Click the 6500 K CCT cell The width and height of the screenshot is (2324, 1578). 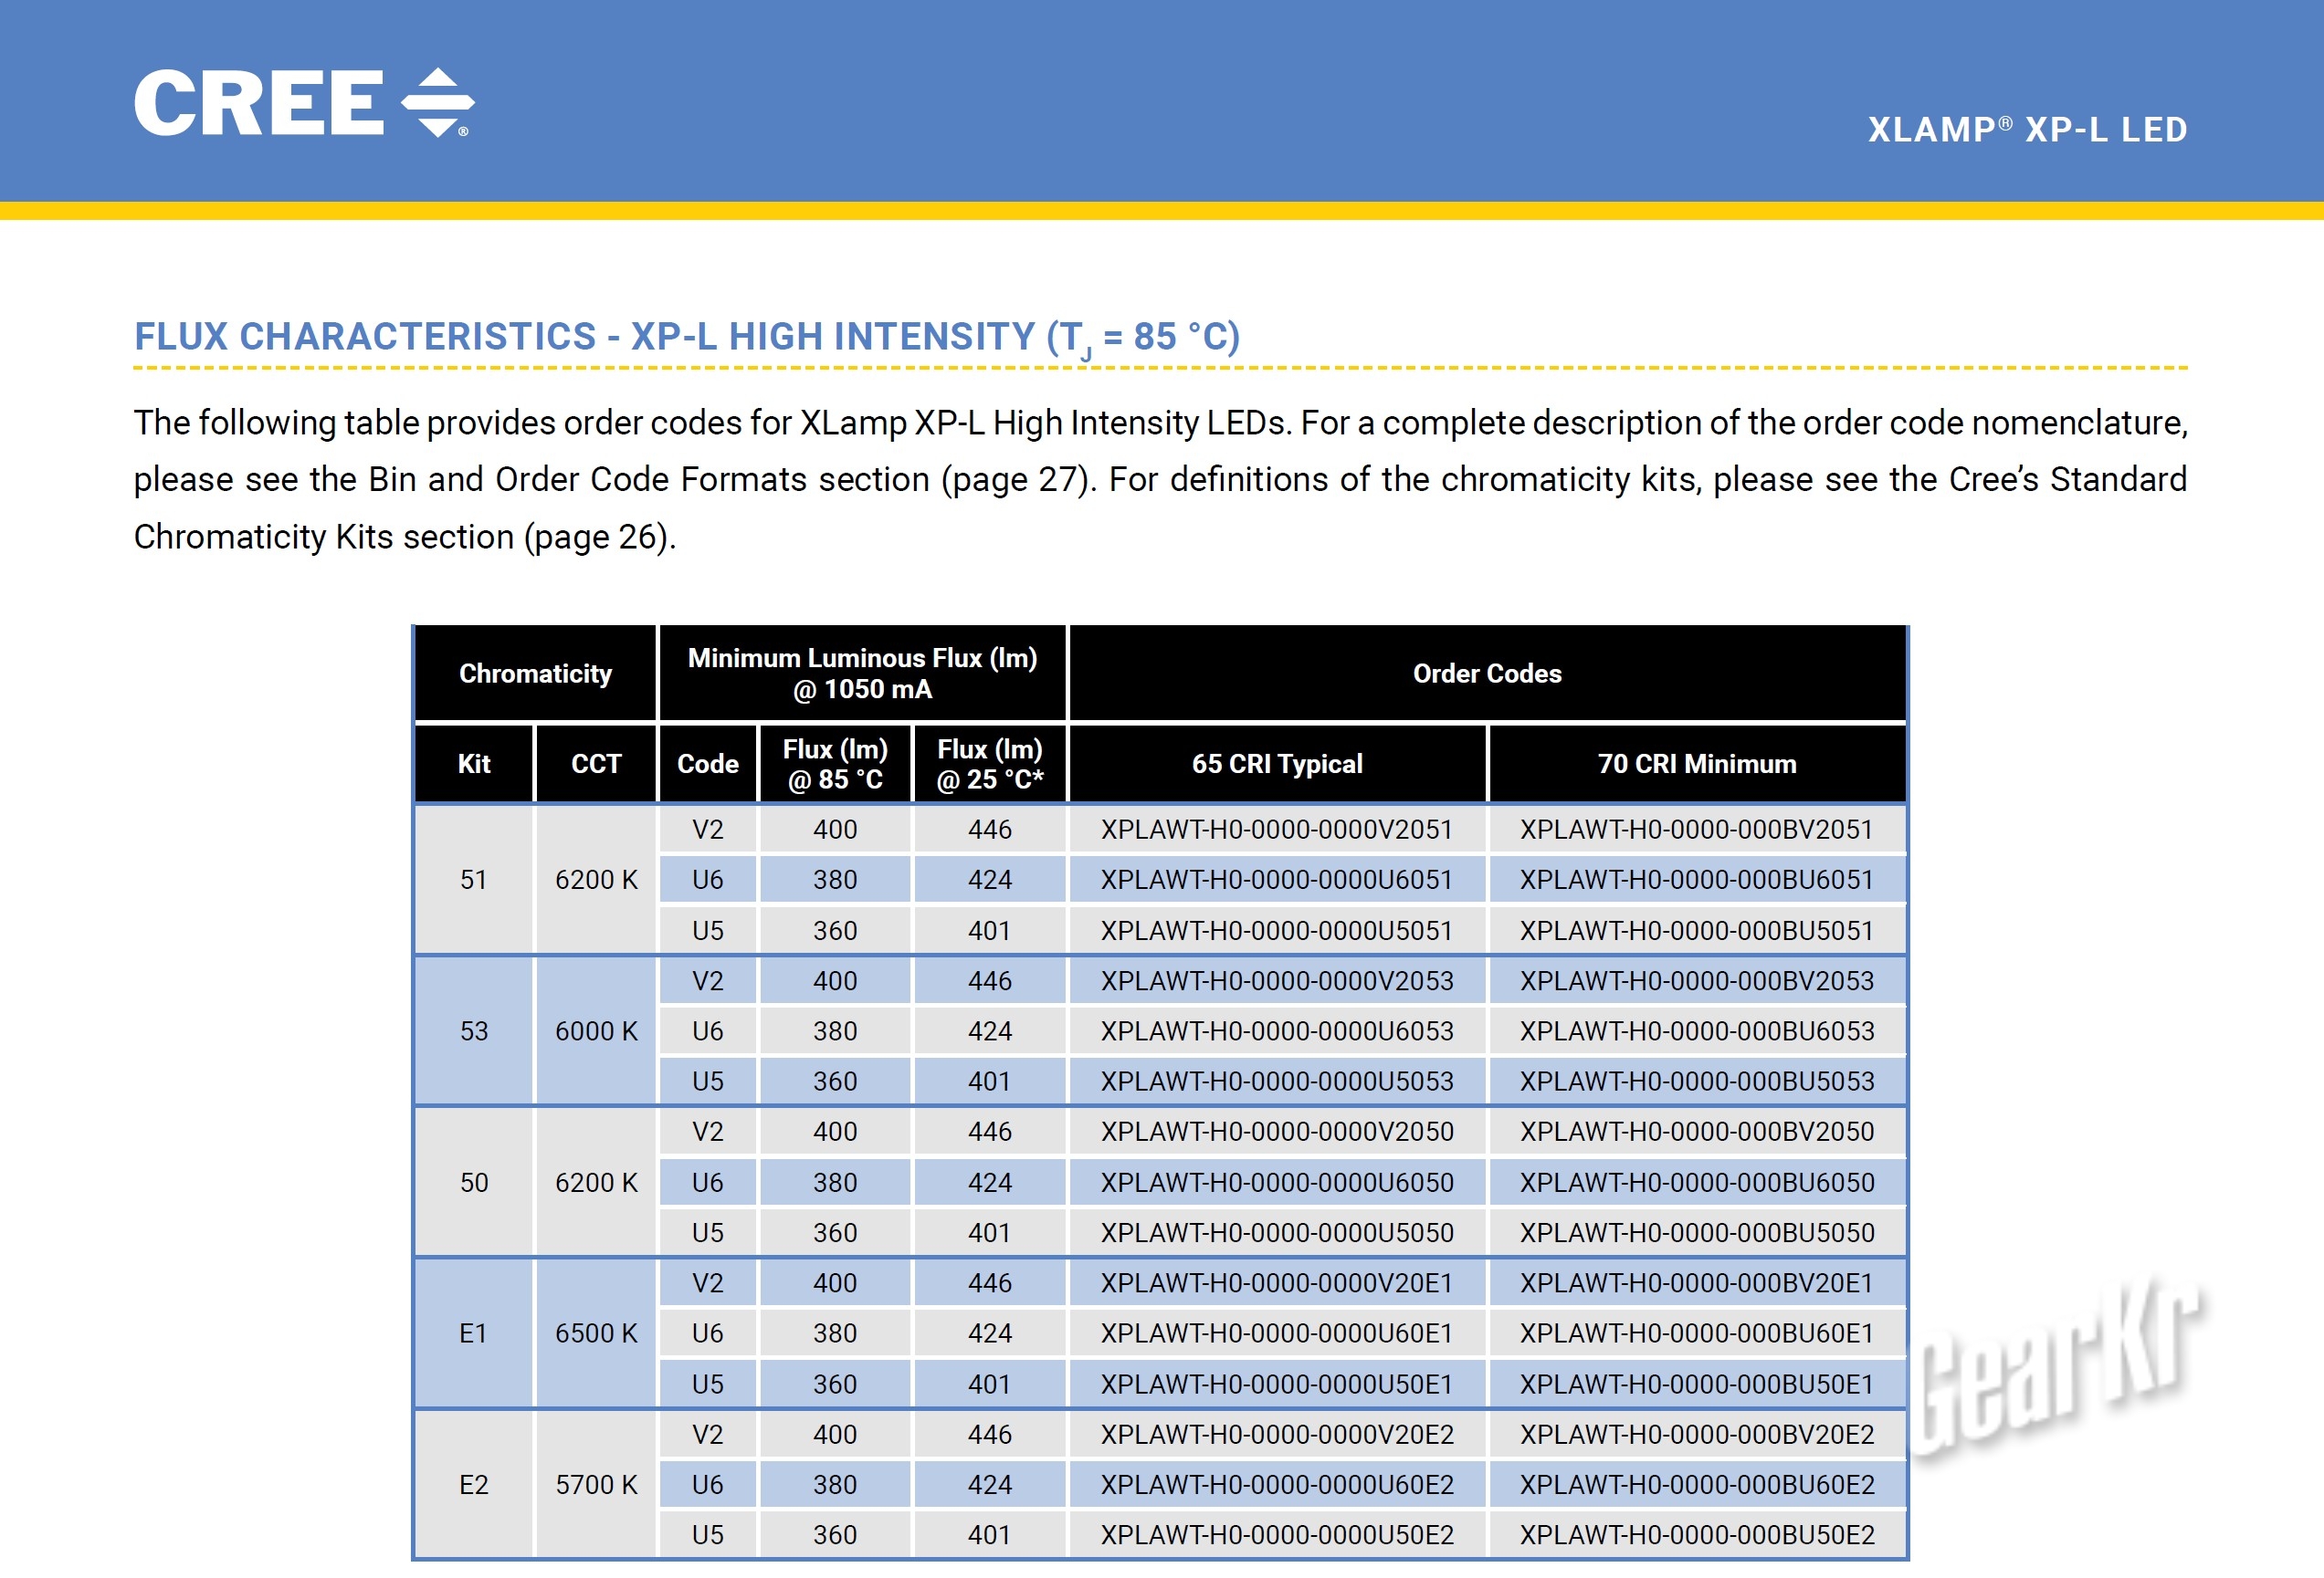(596, 1333)
